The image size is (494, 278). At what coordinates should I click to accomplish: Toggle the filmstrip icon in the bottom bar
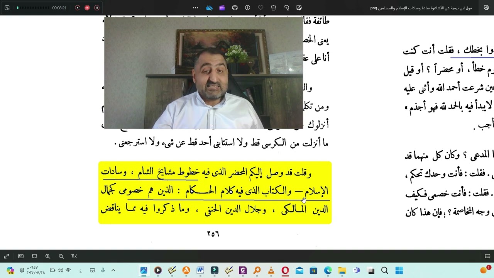coord(487,256)
